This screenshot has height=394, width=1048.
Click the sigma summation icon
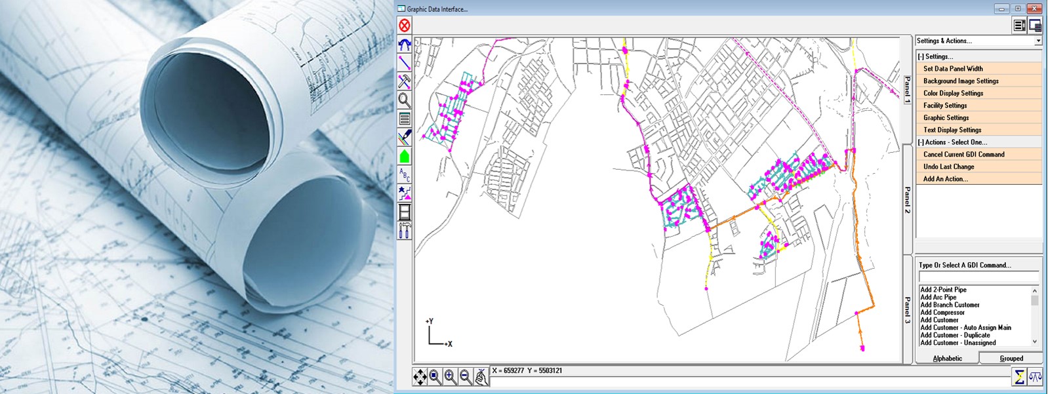pyautogui.click(x=1019, y=377)
